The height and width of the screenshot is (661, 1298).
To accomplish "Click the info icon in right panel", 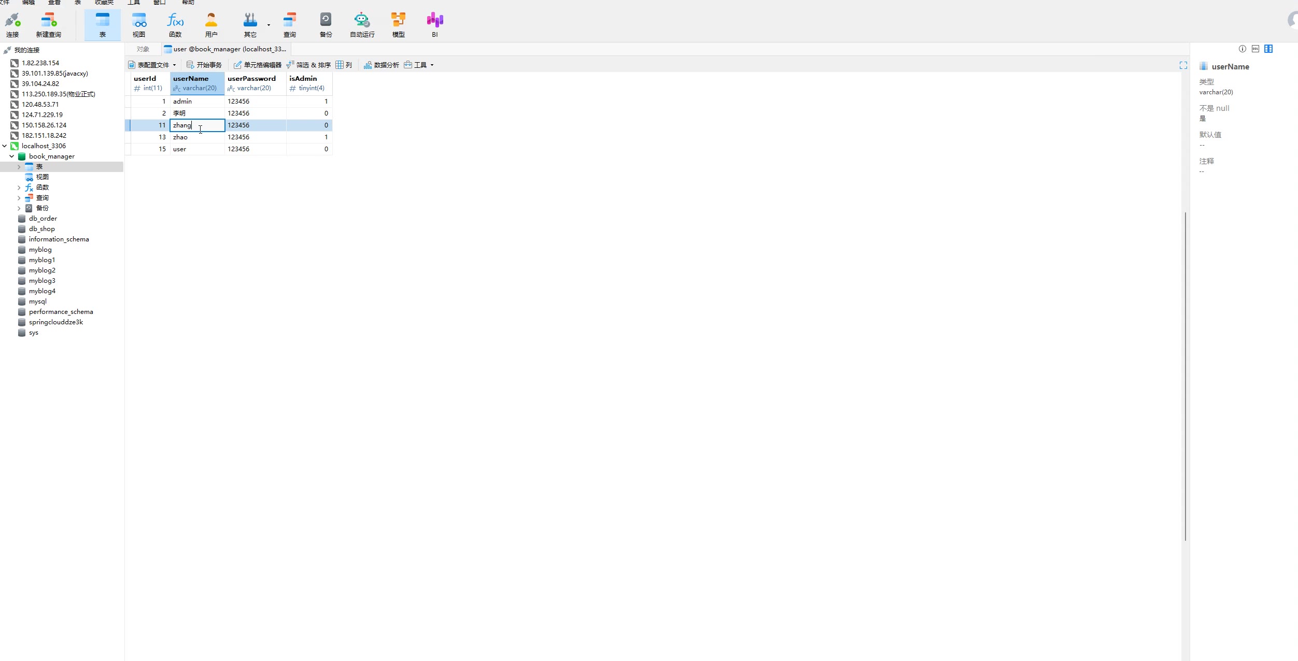I will coord(1243,49).
